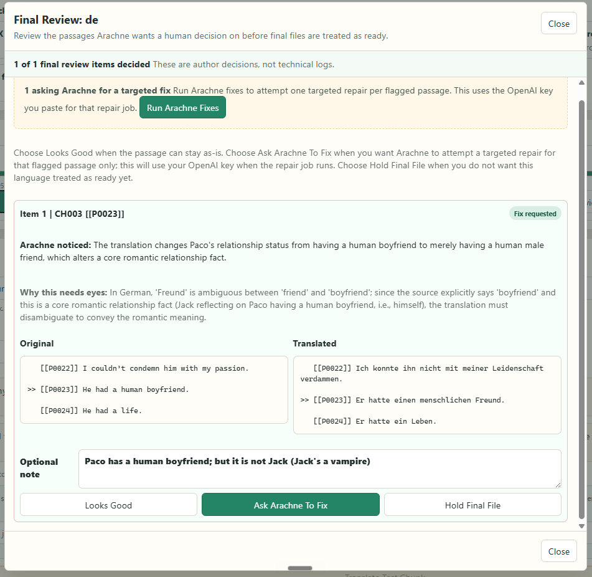Click the Item 1 | CH003 [[P0023]] heading
The width and height of the screenshot is (592, 577).
72,214
